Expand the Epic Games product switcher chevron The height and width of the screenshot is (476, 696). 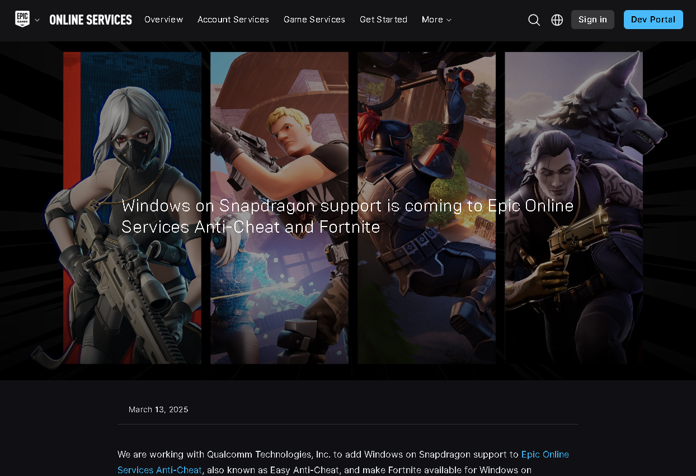(36, 20)
